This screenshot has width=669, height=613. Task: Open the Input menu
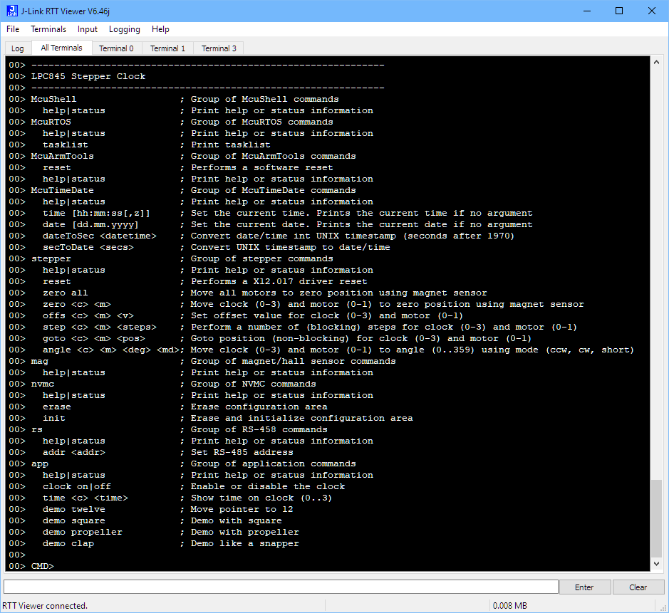pos(88,29)
